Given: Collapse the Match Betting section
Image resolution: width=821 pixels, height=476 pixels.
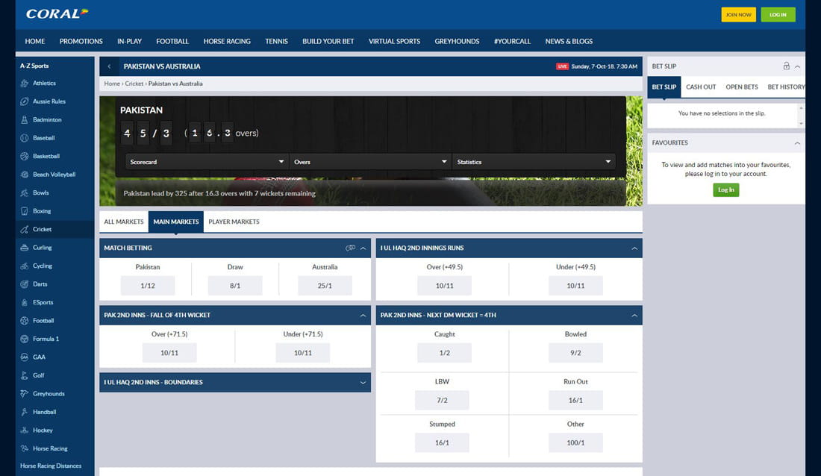Looking at the screenshot, I should point(362,248).
